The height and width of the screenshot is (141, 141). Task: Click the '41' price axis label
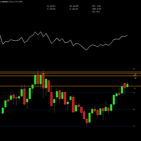pos(134,92)
